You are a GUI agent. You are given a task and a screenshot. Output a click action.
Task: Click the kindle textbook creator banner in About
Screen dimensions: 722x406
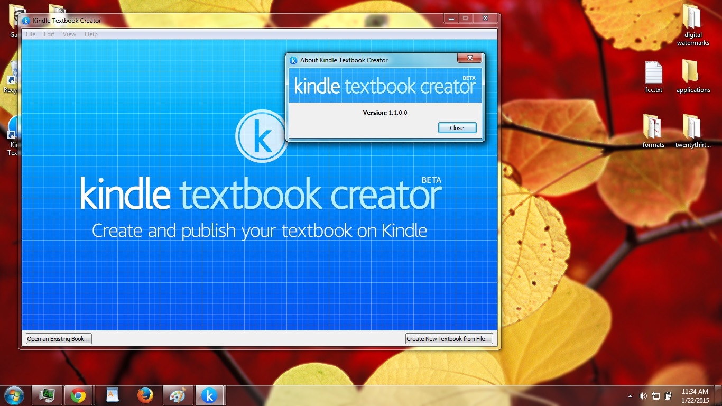click(385, 85)
